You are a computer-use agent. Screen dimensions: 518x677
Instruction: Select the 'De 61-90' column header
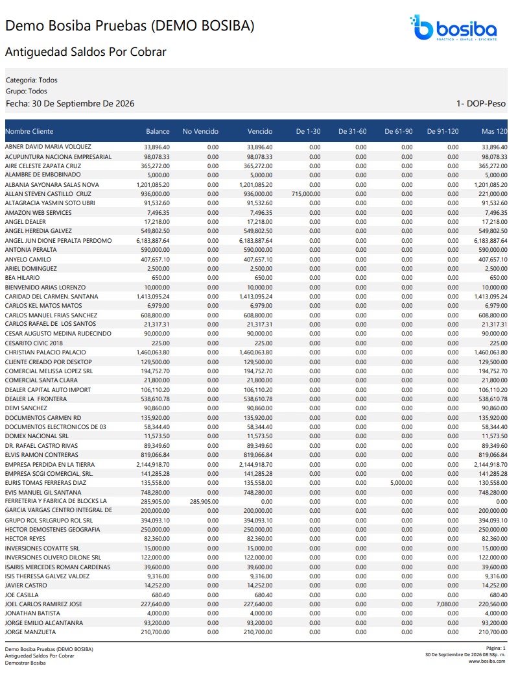[x=399, y=131]
